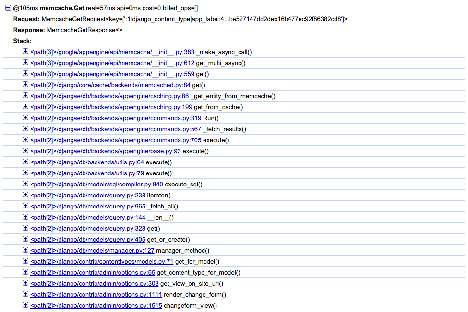
Task: Open the models/query.py:144 source link
Action: pyautogui.click(x=88, y=218)
